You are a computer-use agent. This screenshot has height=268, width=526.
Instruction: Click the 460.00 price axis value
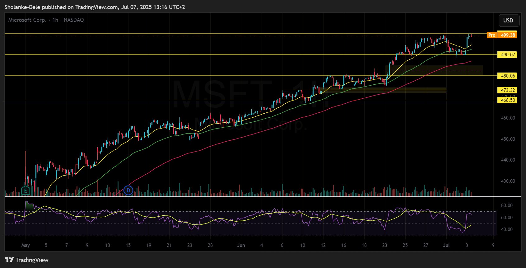[x=508, y=118]
